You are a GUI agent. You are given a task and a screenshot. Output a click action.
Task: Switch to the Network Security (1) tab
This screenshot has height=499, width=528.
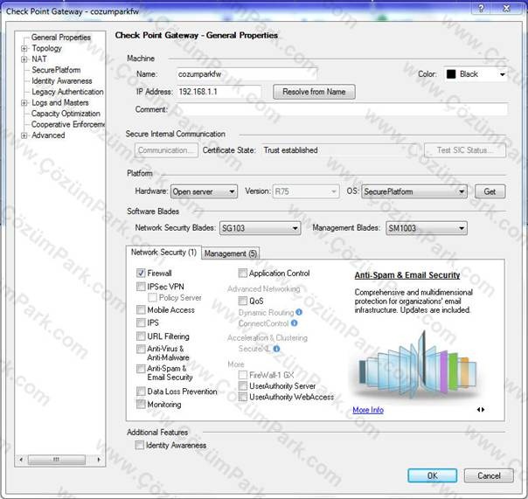pyautogui.click(x=163, y=253)
